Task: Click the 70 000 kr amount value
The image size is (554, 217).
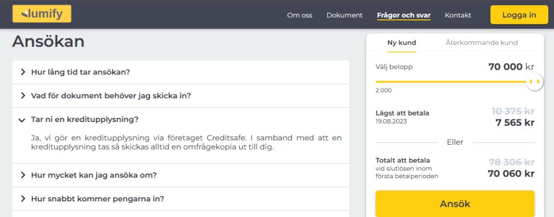Action: coord(511,66)
